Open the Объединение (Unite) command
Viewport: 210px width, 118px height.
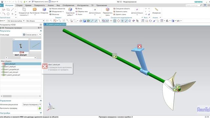[x=56, y=11]
